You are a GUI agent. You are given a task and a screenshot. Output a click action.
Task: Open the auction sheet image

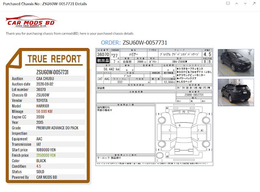click(x=154, y=107)
